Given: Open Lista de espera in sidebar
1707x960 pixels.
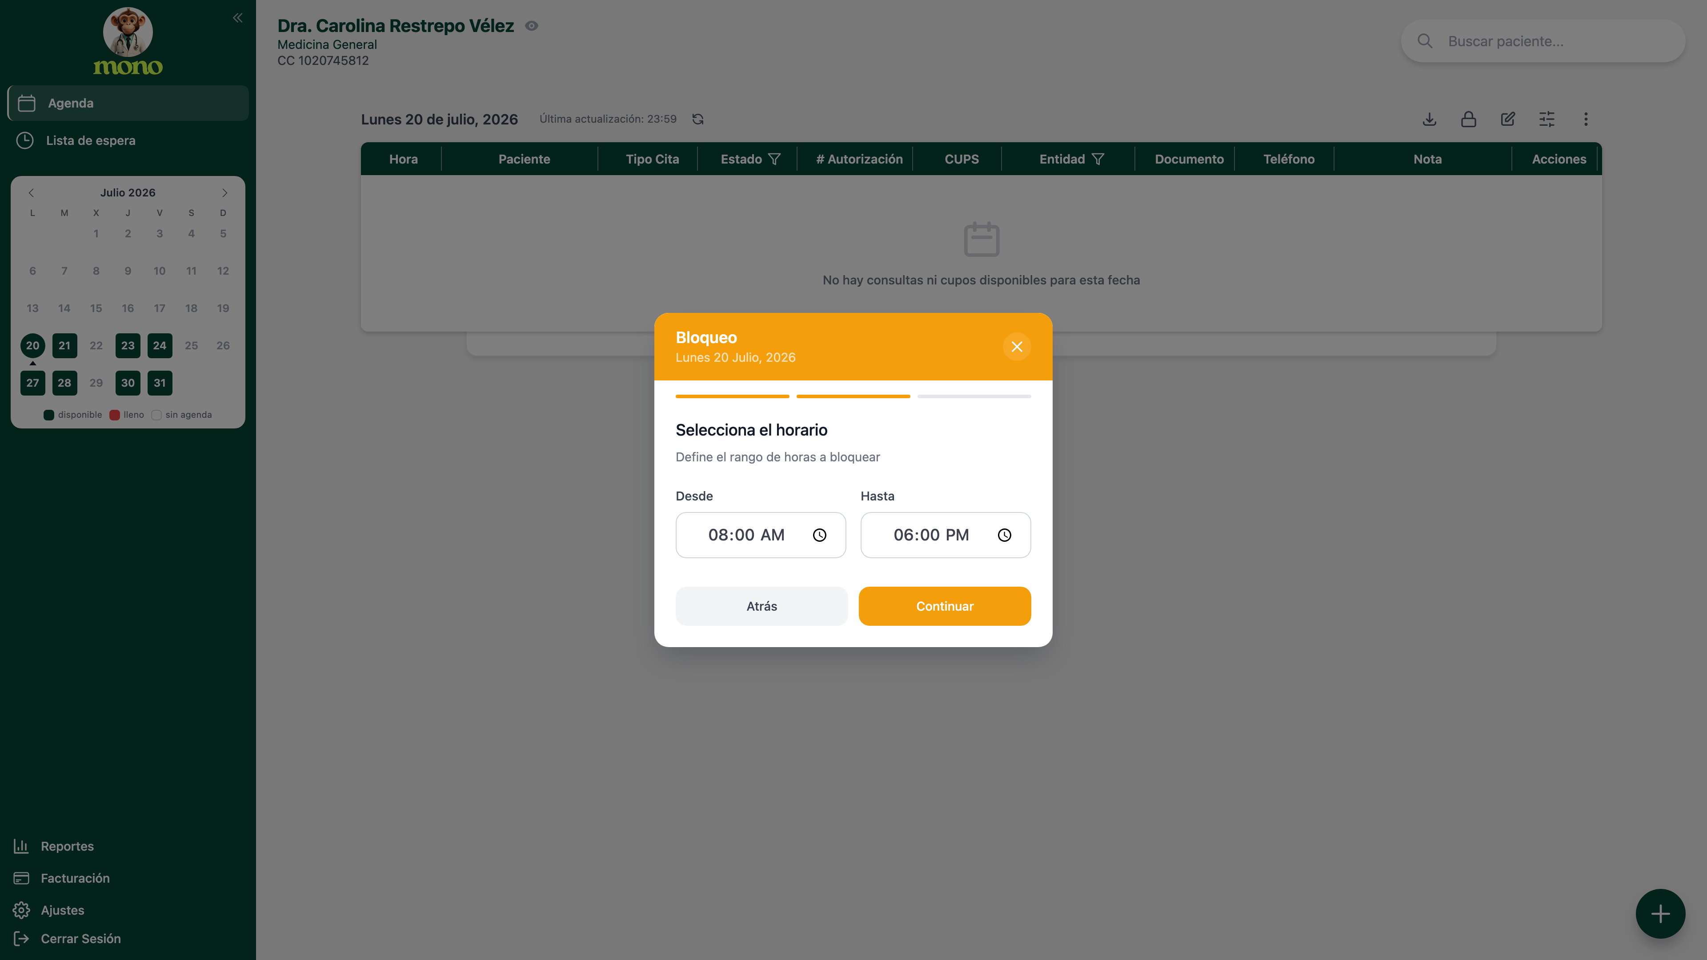Looking at the screenshot, I should tap(128, 140).
